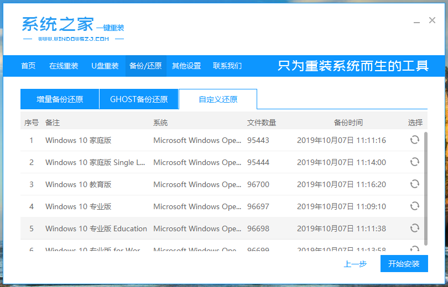Click restore icon for Windows 10 专业版 Education
This screenshot has width=448, height=287.
tap(414, 228)
